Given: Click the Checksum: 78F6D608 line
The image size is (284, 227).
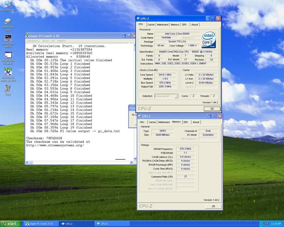Looking at the screenshot, I should pyautogui.click(x=44, y=138).
